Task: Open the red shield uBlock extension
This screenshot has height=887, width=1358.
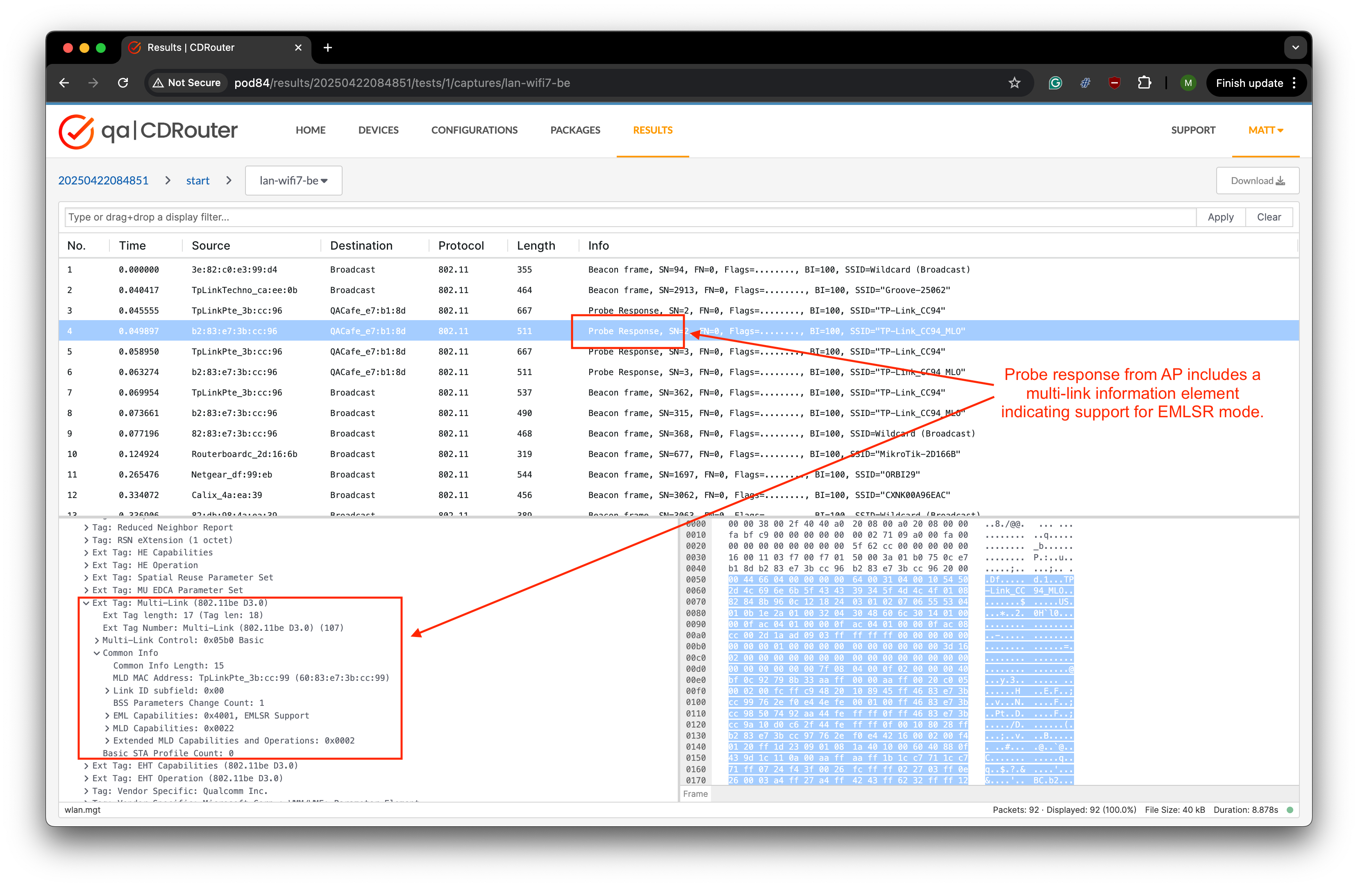Action: 1114,83
